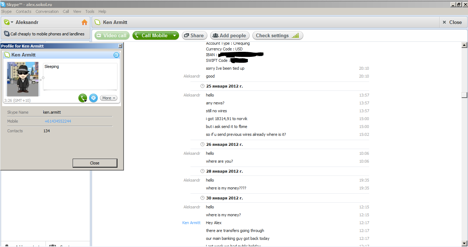Click the Video call button
The image size is (468, 247).
tap(112, 35)
